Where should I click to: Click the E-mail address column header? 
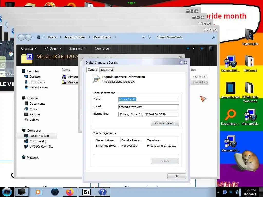(133, 140)
